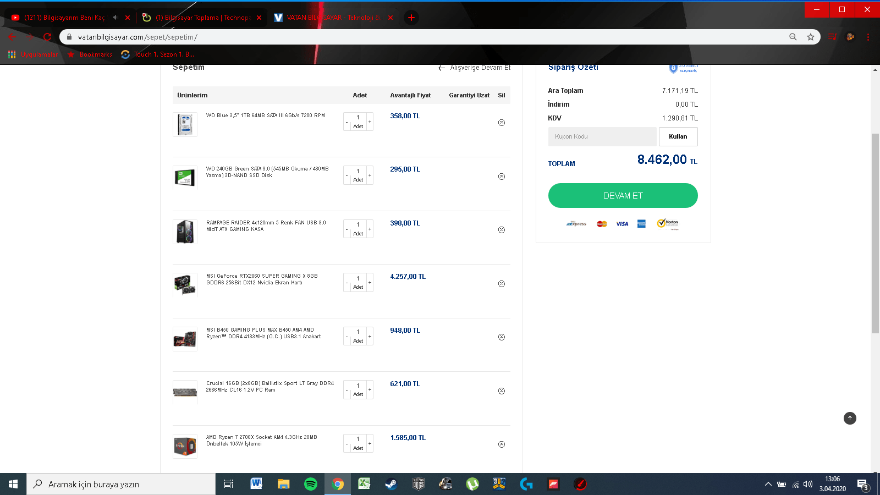Open the media control toolbar button
Screen dimensions: 880x495
coord(833,37)
